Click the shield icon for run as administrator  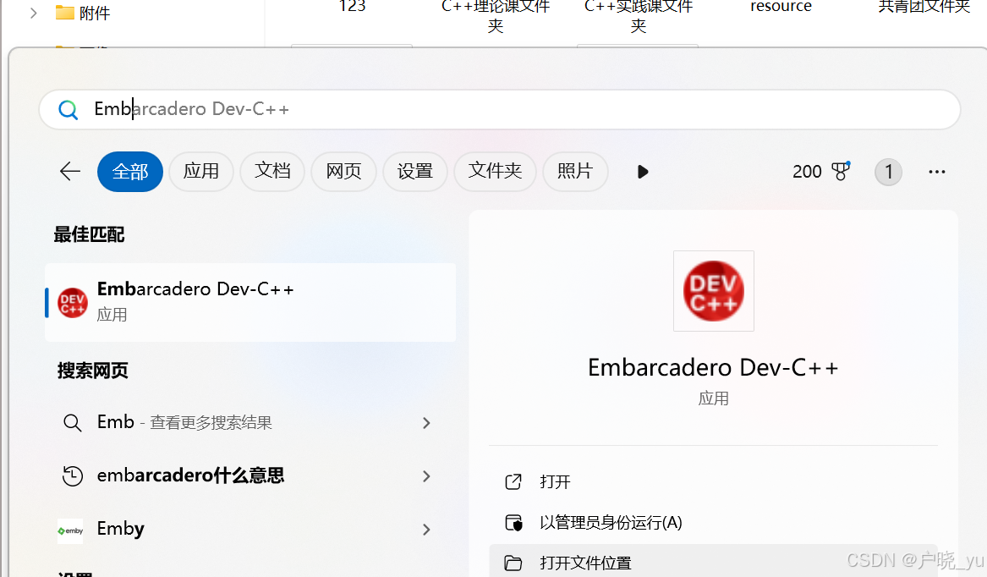513,523
